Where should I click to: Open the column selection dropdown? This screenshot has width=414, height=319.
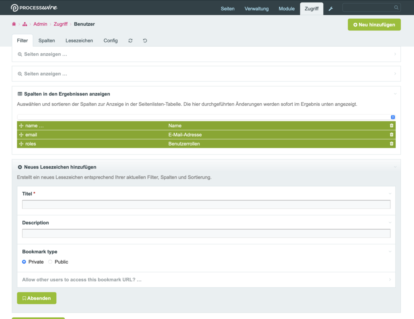[206, 117]
